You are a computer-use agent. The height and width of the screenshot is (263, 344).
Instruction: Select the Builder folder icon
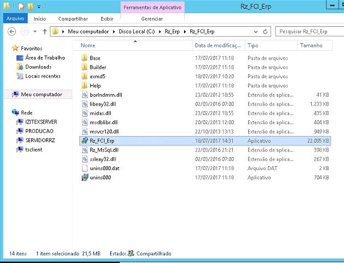(84, 67)
